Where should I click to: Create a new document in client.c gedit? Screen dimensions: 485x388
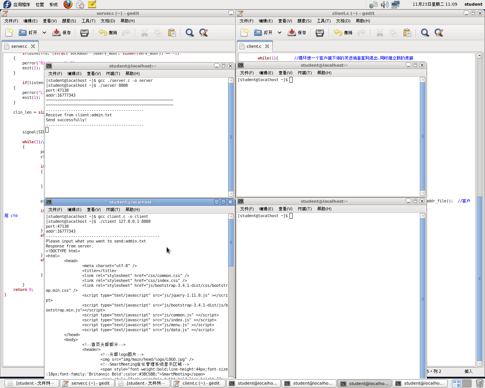[x=244, y=33]
